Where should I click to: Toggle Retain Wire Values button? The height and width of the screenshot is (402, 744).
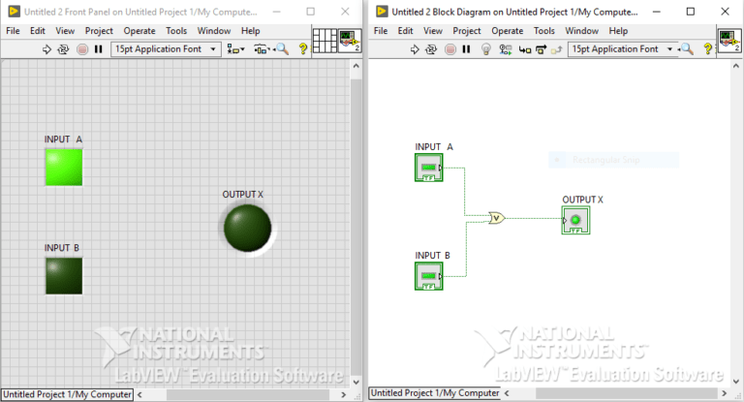tap(506, 49)
